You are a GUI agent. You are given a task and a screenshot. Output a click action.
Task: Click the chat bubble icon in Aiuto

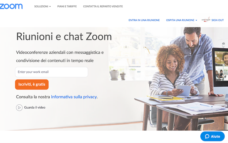[x=207, y=136]
